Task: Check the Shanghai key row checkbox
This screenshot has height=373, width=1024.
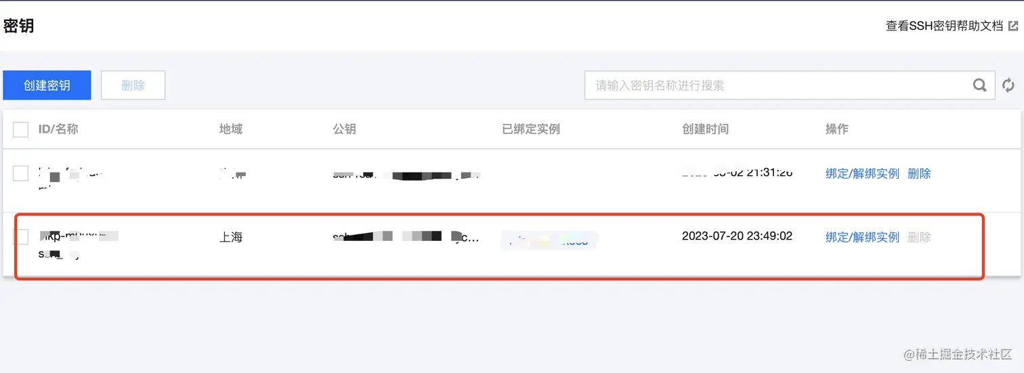Action: [21, 237]
